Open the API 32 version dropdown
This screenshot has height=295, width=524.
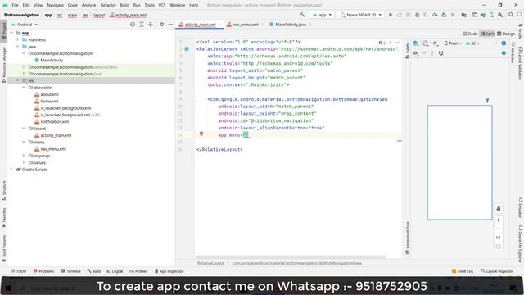[x=472, y=43]
